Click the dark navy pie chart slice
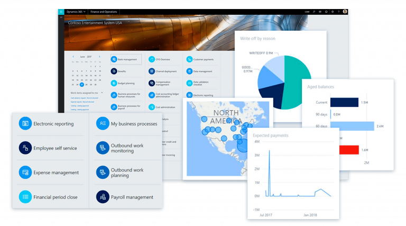406x226 pixels. [x=272, y=95]
